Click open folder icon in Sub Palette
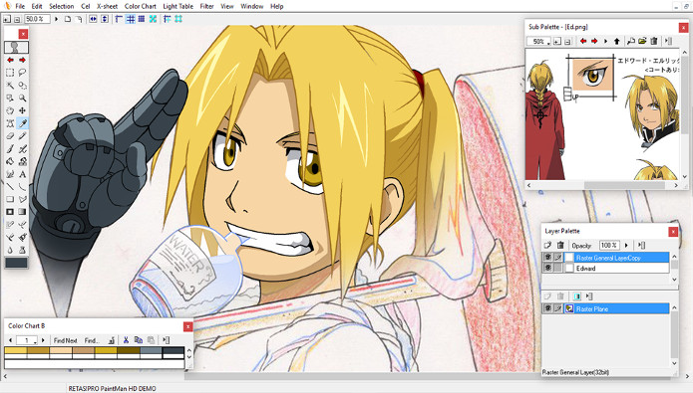The image size is (693, 393). [x=642, y=41]
